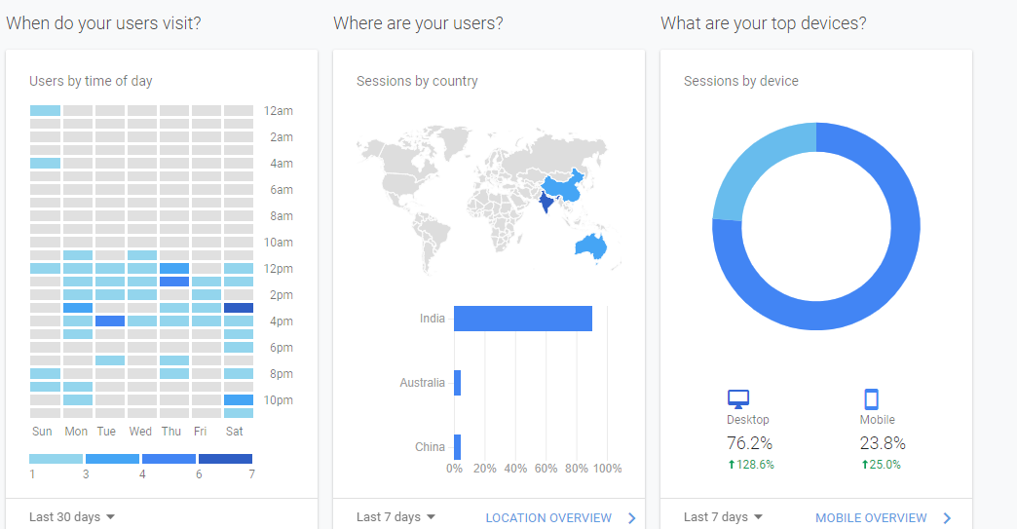Click the Mobile phone icon
The image size is (1017, 529).
click(x=871, y=398)
